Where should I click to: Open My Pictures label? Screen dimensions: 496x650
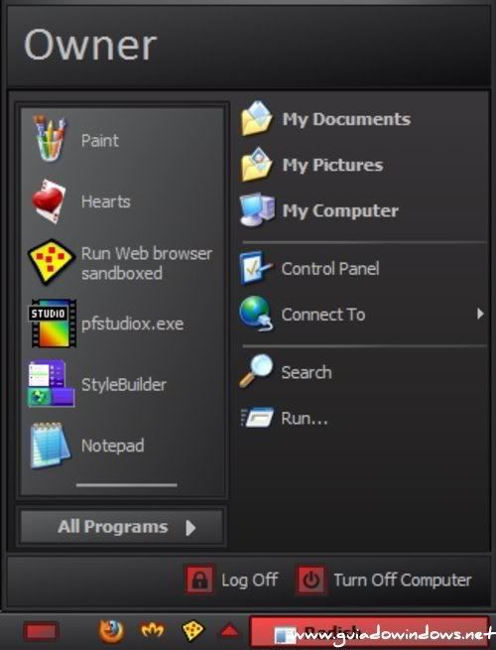click(332, 165)
